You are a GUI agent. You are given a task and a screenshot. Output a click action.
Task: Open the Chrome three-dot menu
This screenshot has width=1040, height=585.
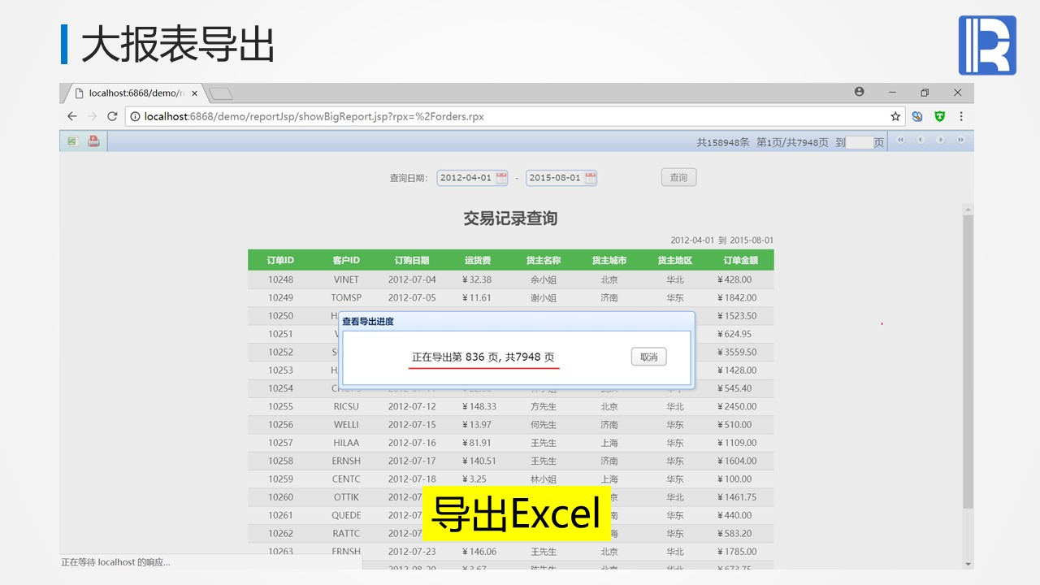(x=961, y=116)
